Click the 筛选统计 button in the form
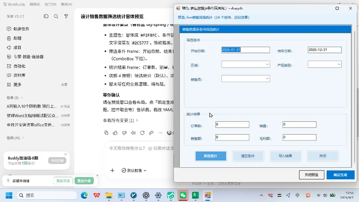359x202 pixels. click(210, 156)
